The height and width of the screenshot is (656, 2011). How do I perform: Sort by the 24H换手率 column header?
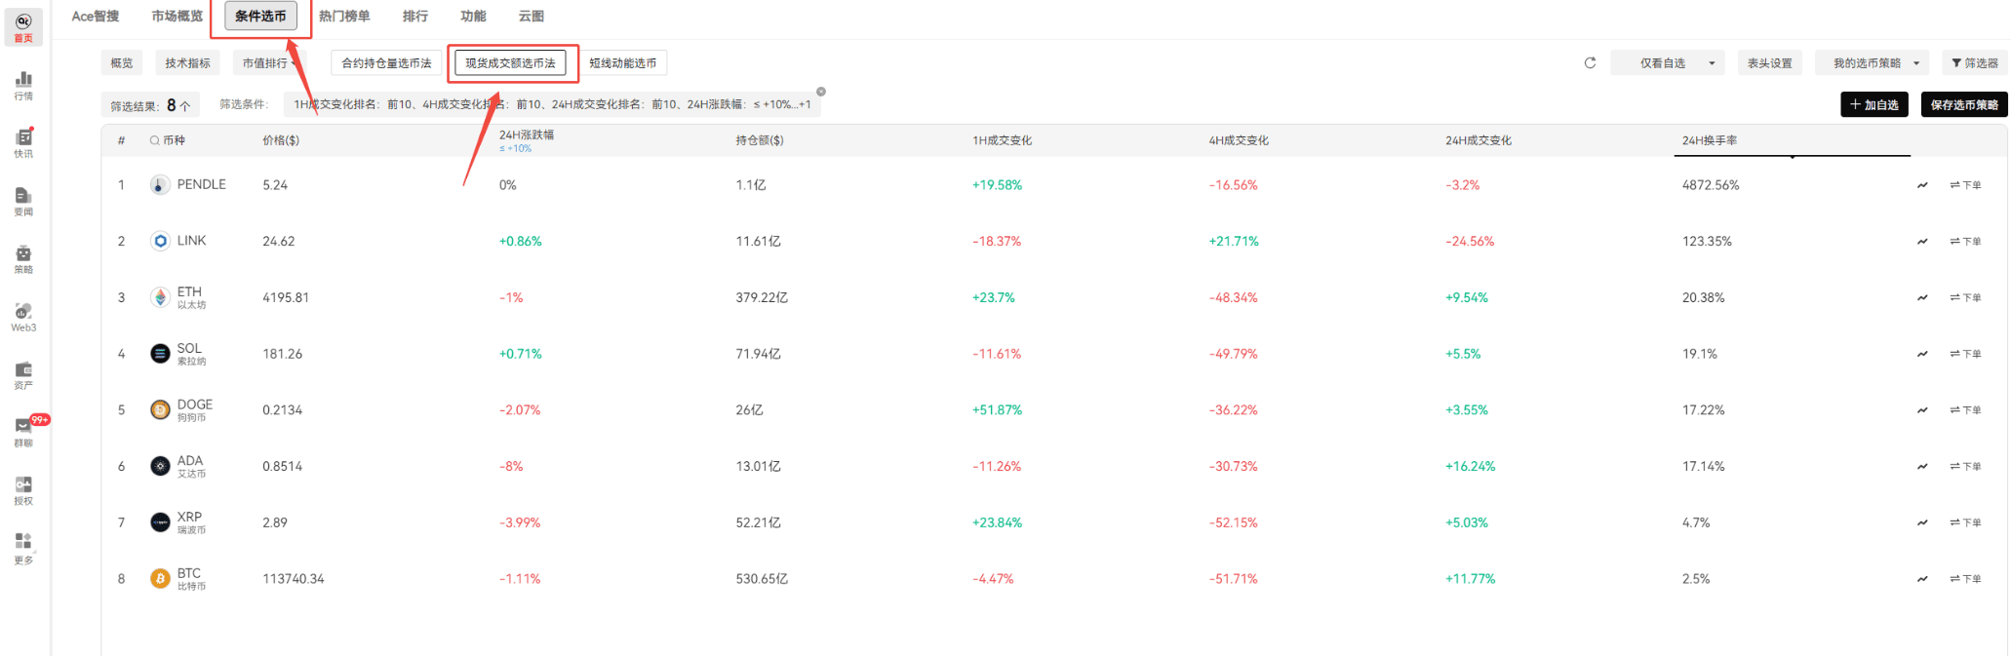point(1709,140)
